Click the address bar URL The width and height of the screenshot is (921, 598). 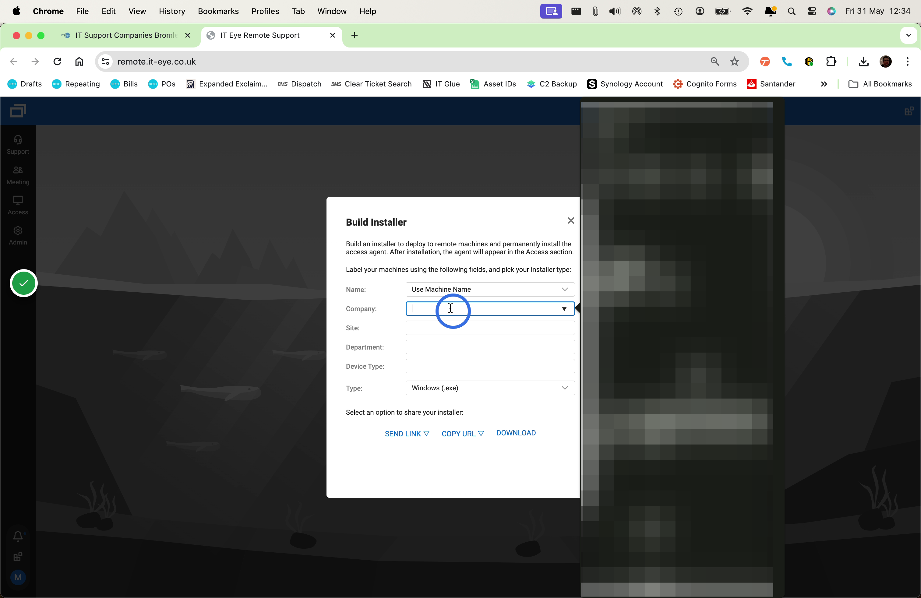[x=157, y=62]
